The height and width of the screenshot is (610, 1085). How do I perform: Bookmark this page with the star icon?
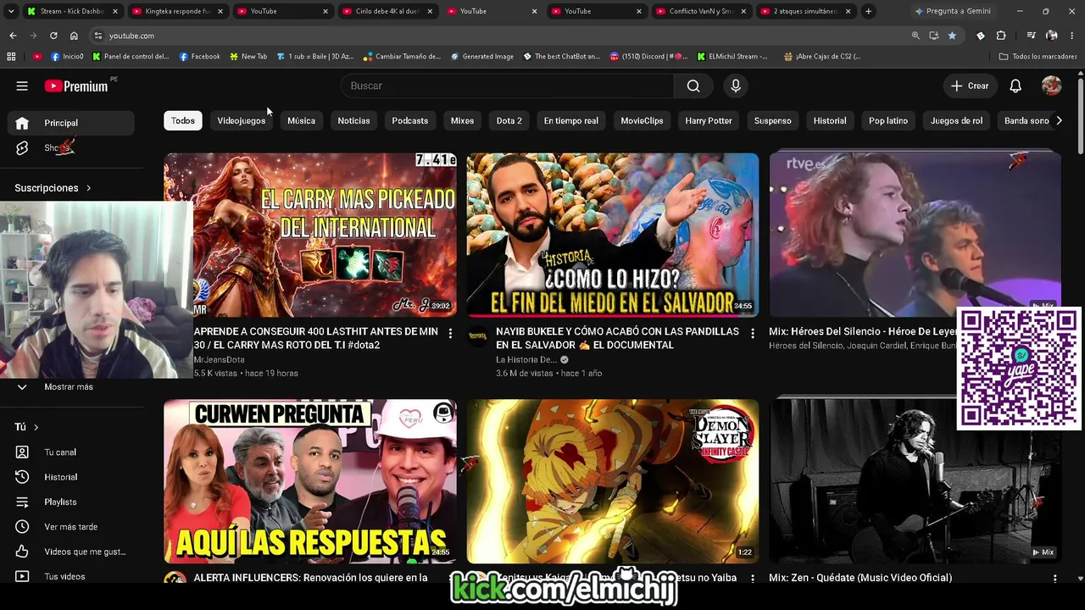pyautogui.click(x=952, y=36)
